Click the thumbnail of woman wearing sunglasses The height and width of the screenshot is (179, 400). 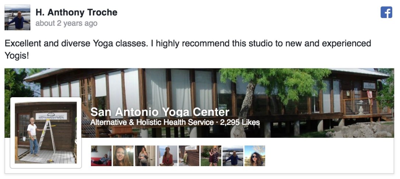coord(255,156)
